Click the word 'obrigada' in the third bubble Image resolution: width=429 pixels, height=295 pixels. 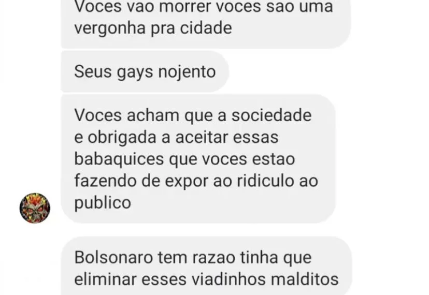[x=122, y=138]
